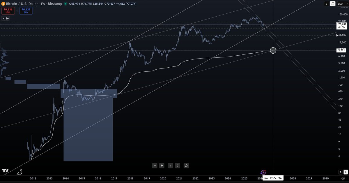The width and height of the screenshot is (349, 183).
Task: Click the C70,637 close value
Action: pos(110,4)
